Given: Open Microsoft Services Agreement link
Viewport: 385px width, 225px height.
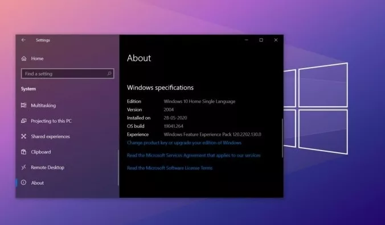Looking at the screenshot, I should tap(194, 155).
